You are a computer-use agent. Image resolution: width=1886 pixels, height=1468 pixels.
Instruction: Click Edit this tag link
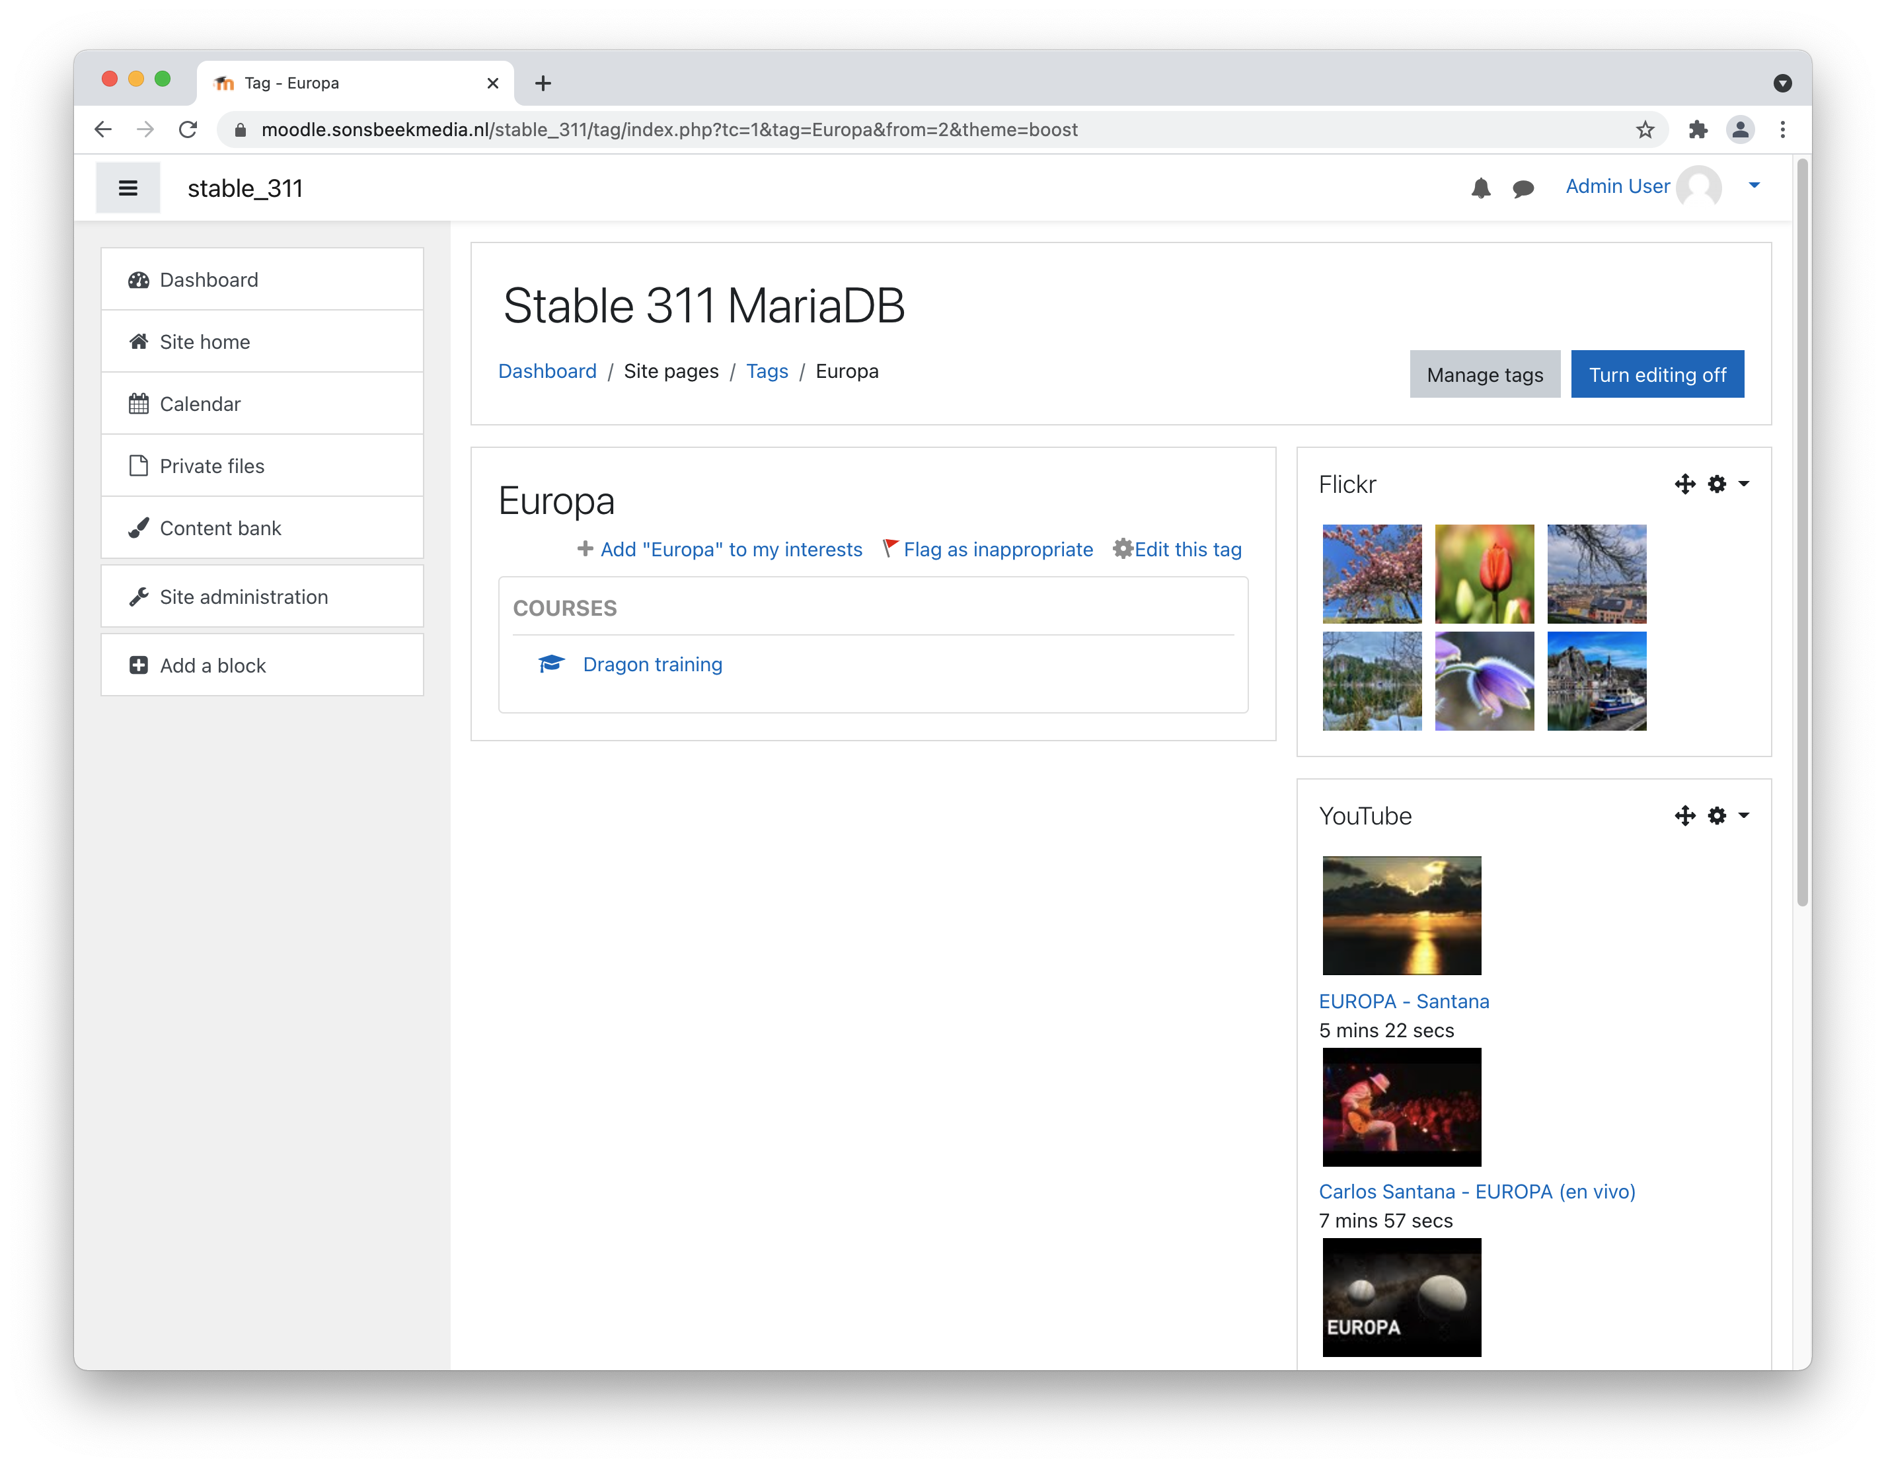point(1188,550)
